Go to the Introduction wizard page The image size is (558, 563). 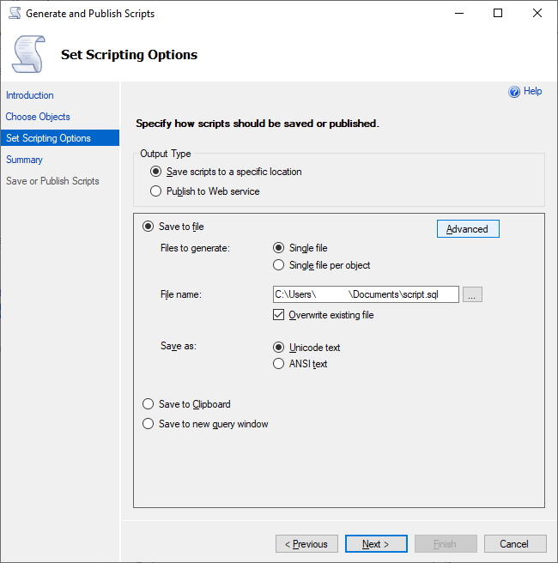click(30, 95)
